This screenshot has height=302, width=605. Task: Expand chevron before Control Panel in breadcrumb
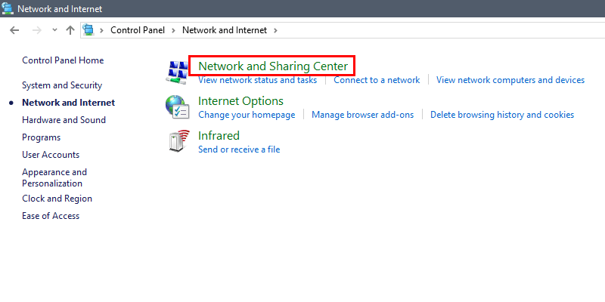tap(102, 30)
